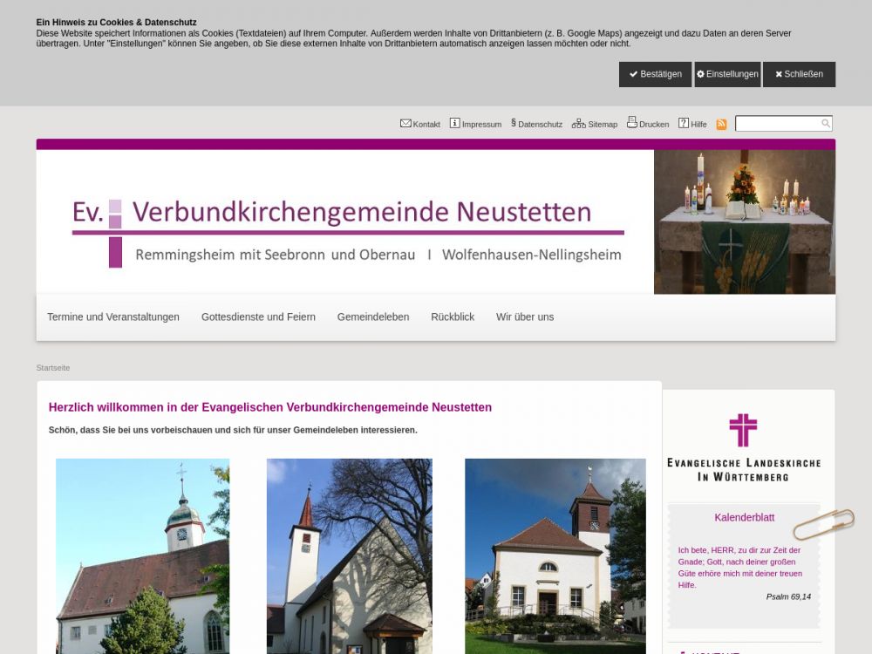Viewport: 872px width, 654px height.
Task: Dismiss cookie notice with Schließen
Action: pyautogui.click(x=799, y=74)
